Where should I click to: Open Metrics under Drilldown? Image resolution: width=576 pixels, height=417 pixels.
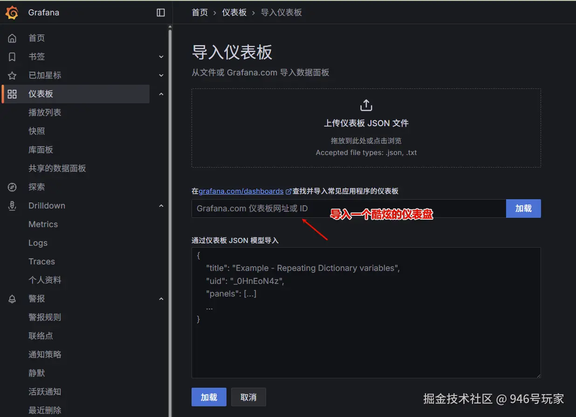(43, 224)
